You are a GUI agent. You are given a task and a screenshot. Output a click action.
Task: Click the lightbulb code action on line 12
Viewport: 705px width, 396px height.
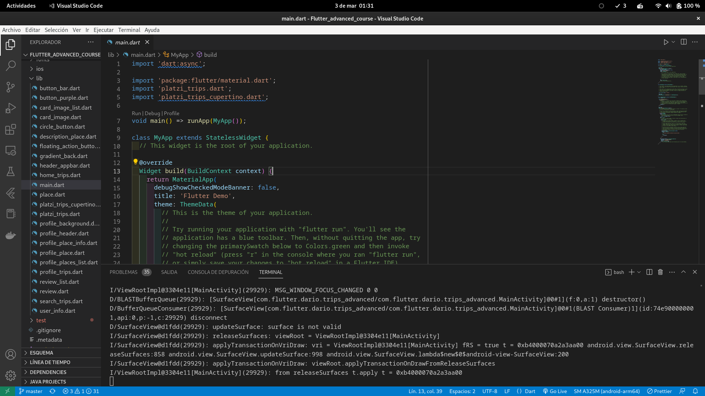135,162
